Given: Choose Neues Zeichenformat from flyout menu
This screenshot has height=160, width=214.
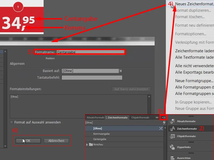Looking at the screenshot, I should tap(194, 4).
